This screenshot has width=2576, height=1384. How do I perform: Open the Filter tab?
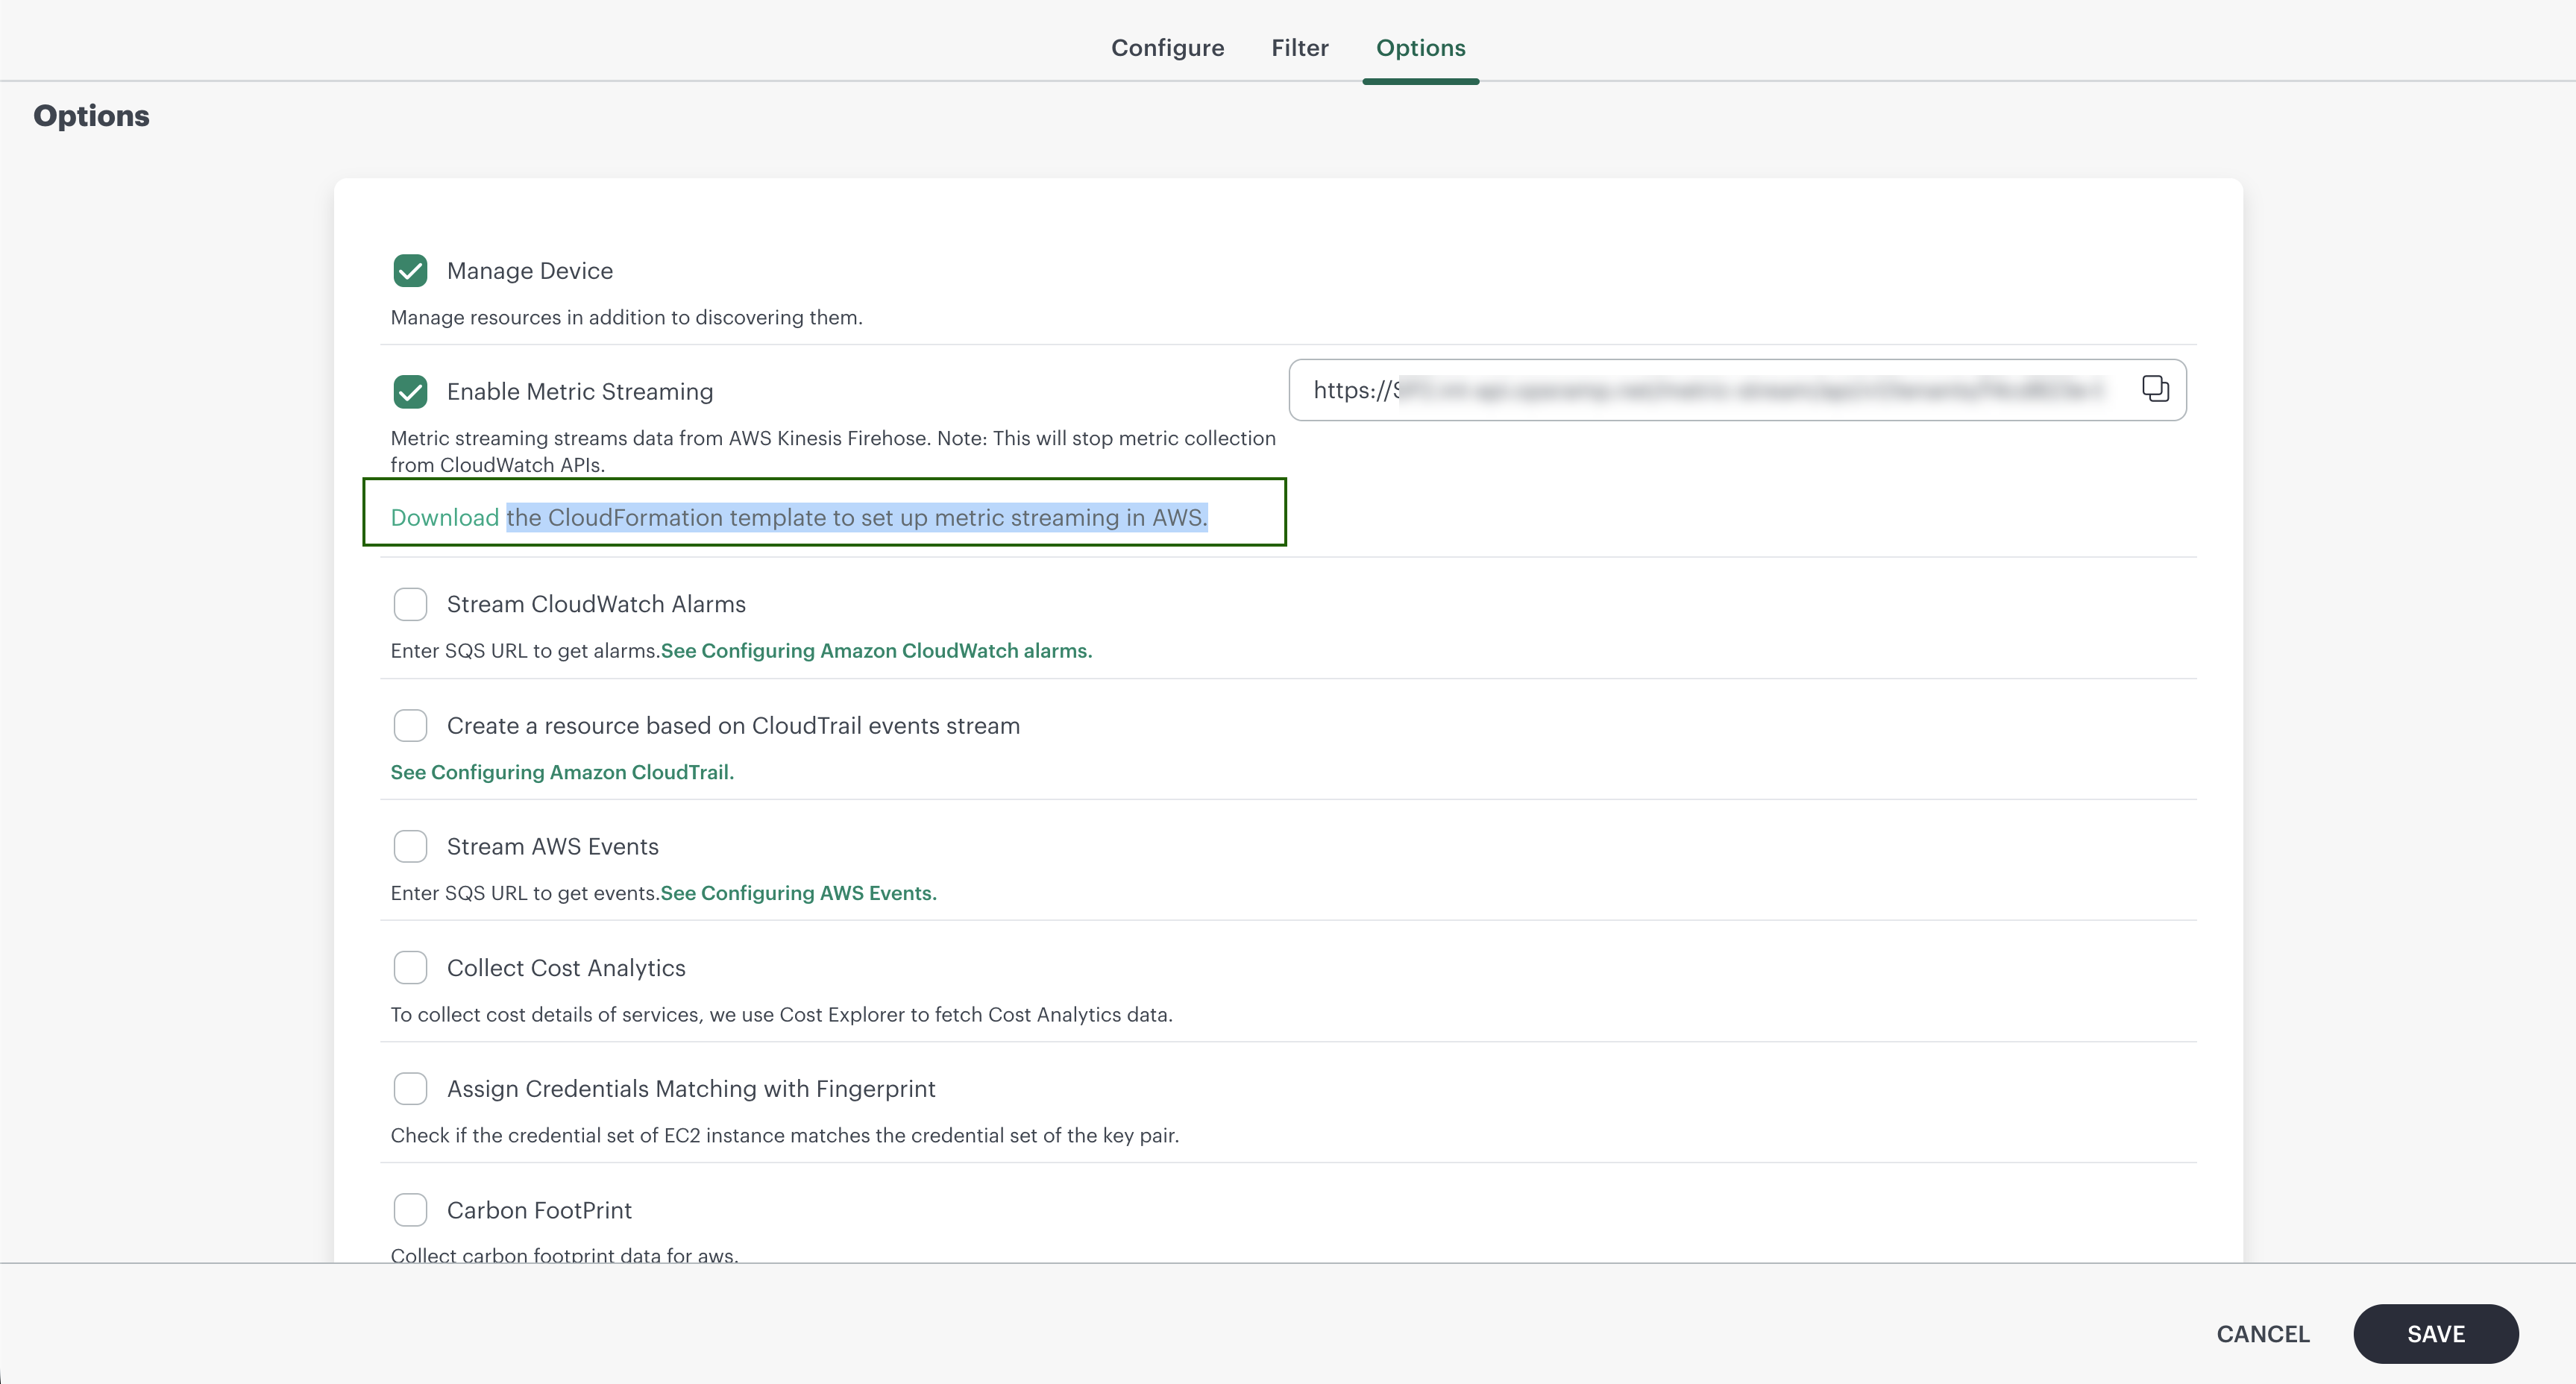point(1299,48)
